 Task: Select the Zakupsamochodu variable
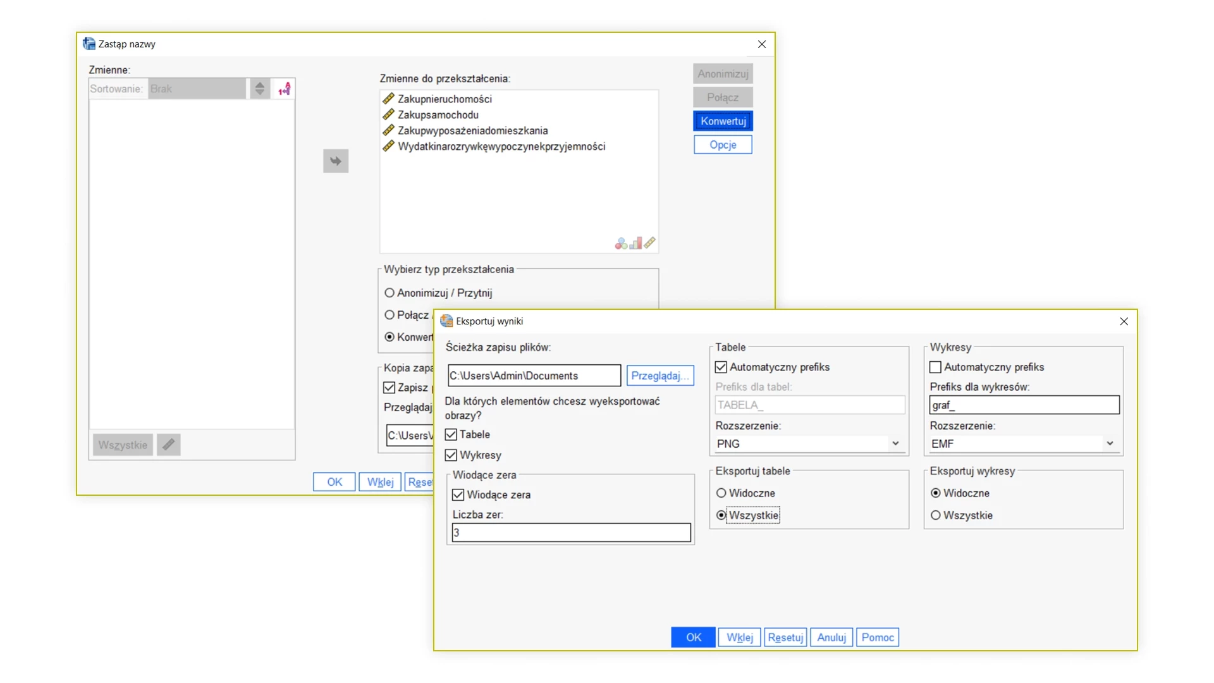coord(438,114)
